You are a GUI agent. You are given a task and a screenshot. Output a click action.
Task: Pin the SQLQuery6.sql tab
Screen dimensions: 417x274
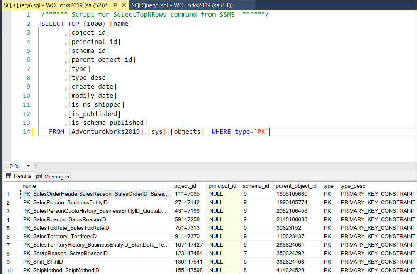[x=115, y=5]
